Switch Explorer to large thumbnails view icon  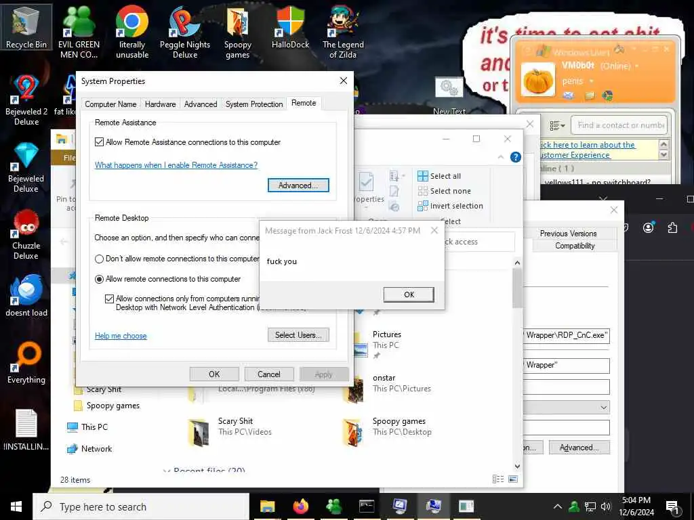(513, 479)
